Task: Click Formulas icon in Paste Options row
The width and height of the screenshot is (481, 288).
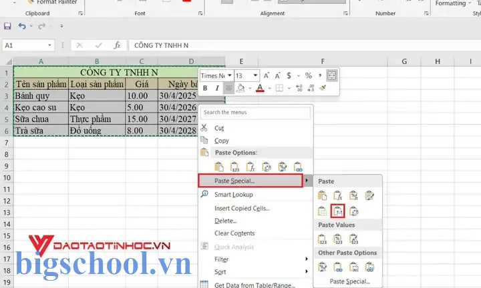Action: 251,167
